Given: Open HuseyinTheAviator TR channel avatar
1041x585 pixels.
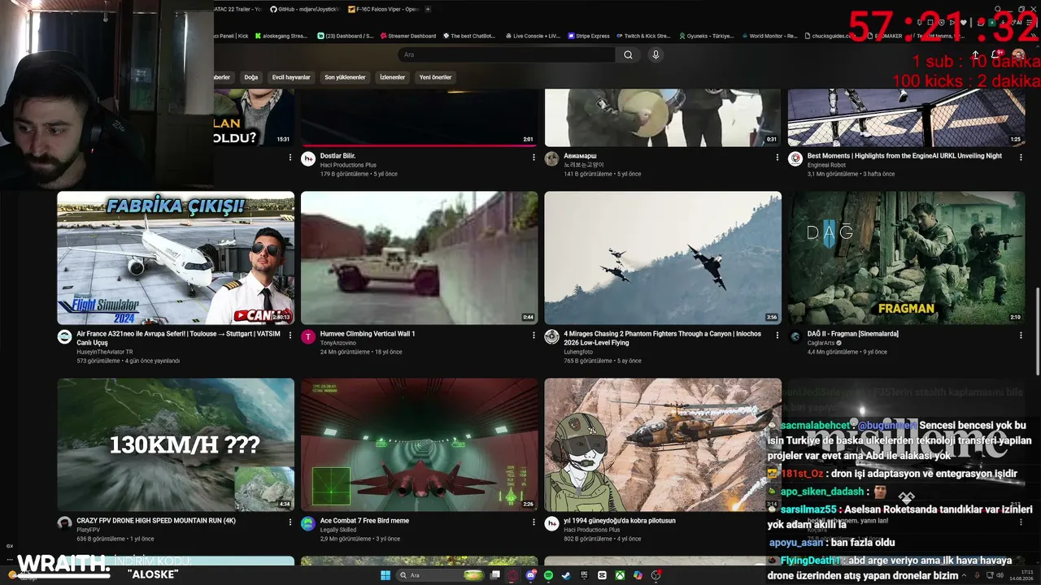Looking at the screenshot, I should pyautogui.click(x=64, y=337).
